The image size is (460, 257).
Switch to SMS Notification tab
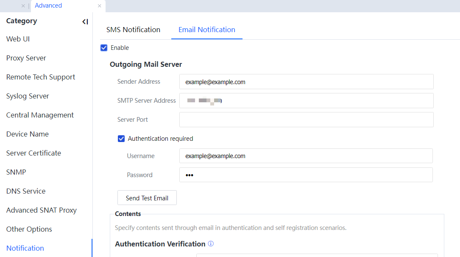tap(133, 30)
